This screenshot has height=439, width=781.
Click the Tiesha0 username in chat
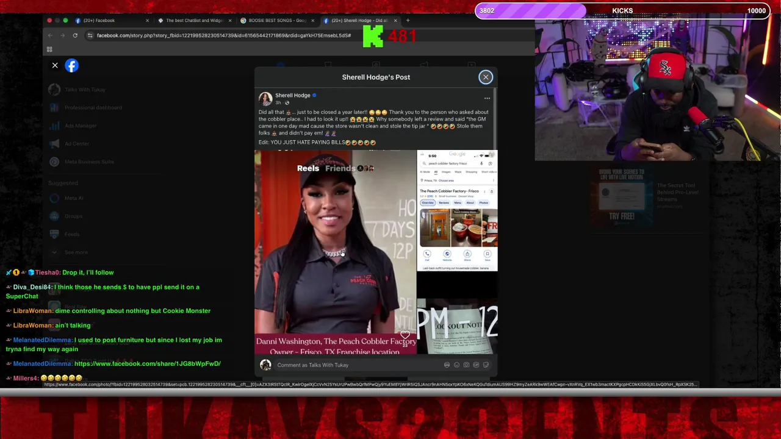[48, 273]
